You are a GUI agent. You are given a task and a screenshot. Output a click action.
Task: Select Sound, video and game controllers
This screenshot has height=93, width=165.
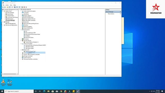(x=32, y=55)
